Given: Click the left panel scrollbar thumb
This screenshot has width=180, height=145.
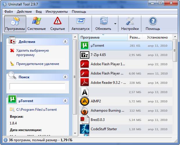Looking at the screenshot, I should click(75, 77).
